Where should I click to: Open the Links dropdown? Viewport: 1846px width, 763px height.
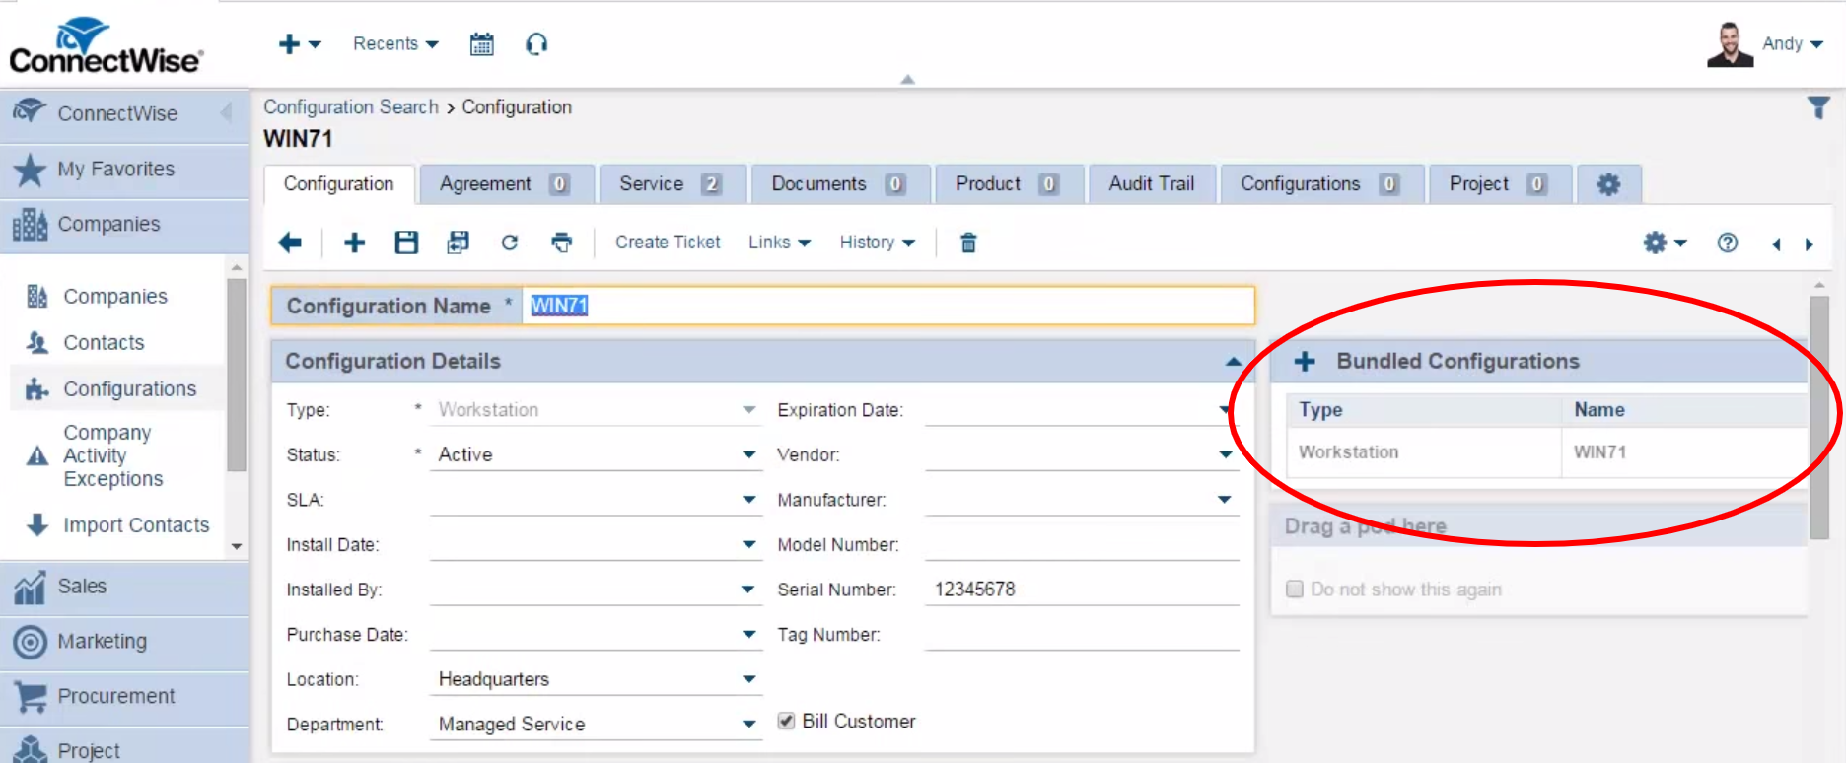[779, 243]
